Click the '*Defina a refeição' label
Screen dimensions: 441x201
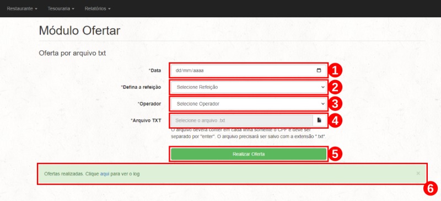click(141, 87)
